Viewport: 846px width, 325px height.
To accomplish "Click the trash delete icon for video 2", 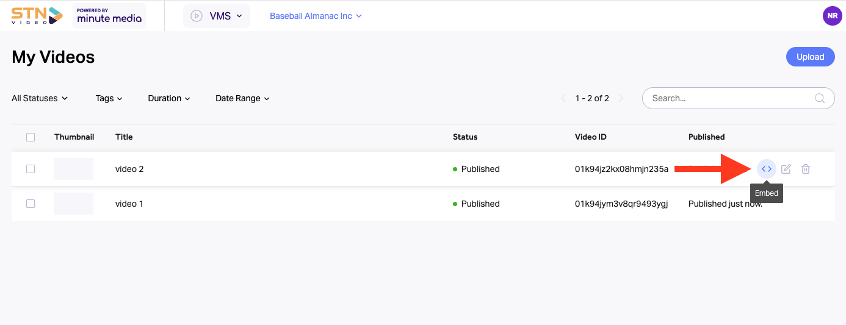I will click(806, 169).
